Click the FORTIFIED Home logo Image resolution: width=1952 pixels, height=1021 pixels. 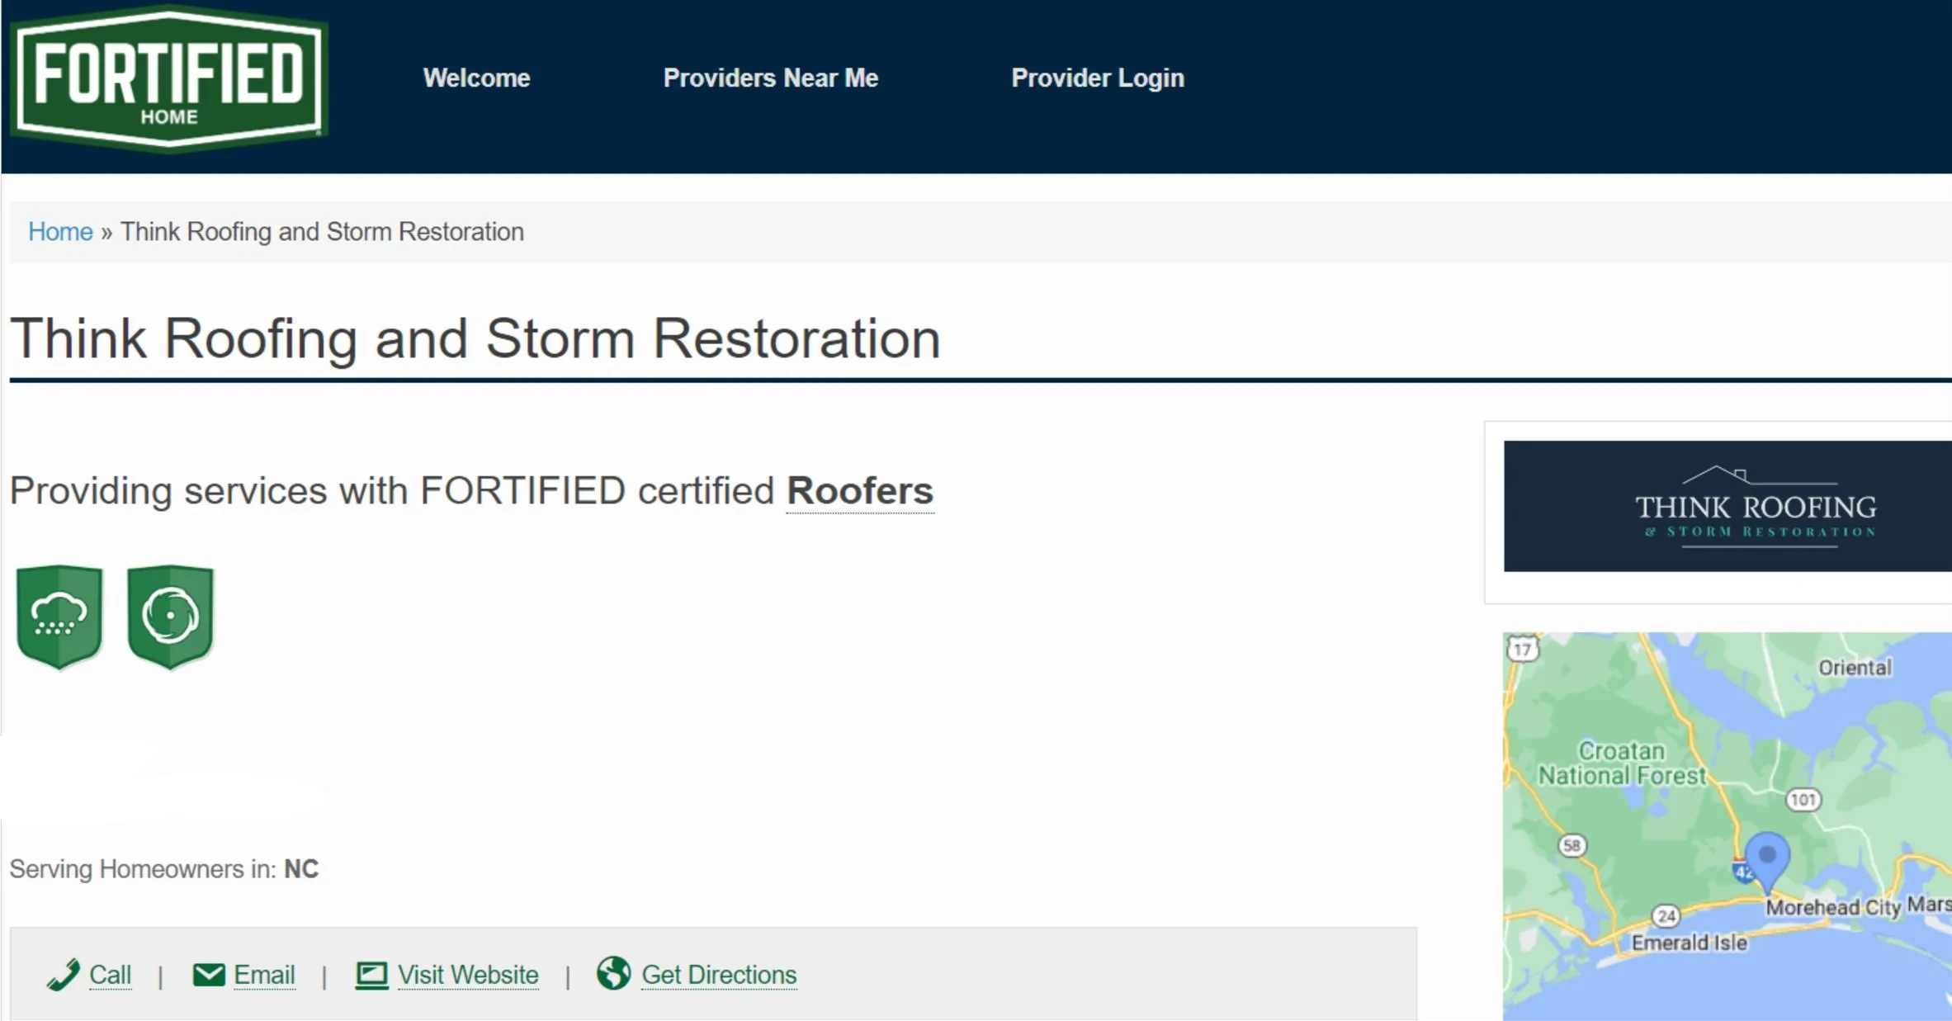pyautogui.click(x=168, y=78)
